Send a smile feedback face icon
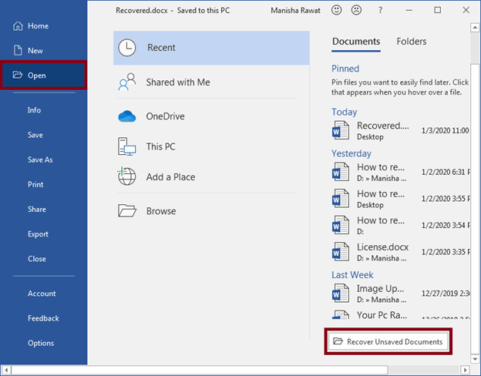The image size is (481, 376). [337, 10]
